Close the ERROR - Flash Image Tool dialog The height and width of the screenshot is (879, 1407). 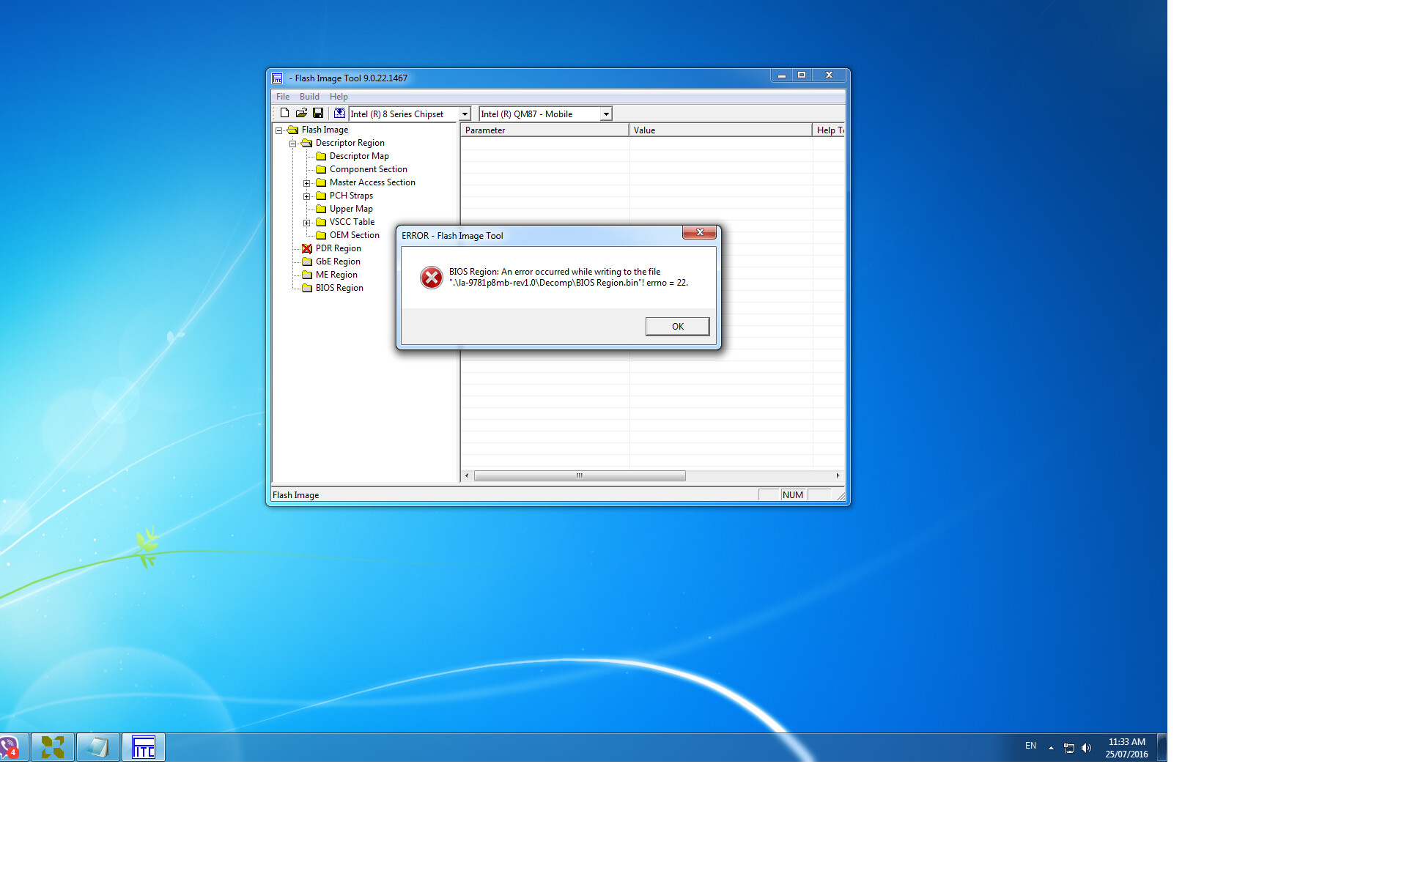tap(699, 232)
